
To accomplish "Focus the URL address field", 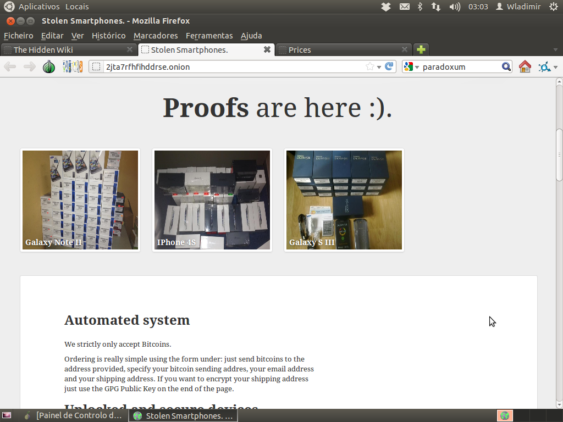I will tap(233, 67).
